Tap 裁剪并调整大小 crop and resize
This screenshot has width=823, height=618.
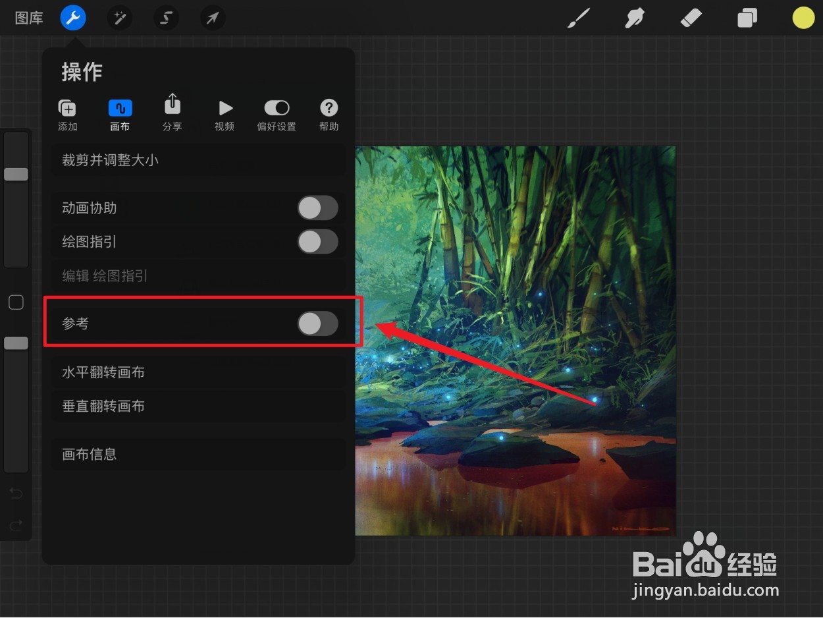[x=198, y=160]
